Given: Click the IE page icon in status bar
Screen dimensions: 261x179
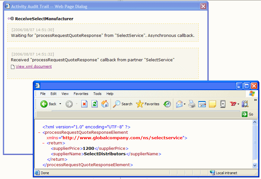Looking at the screenshot, I should pyautogui.click(x=37, y=173).
